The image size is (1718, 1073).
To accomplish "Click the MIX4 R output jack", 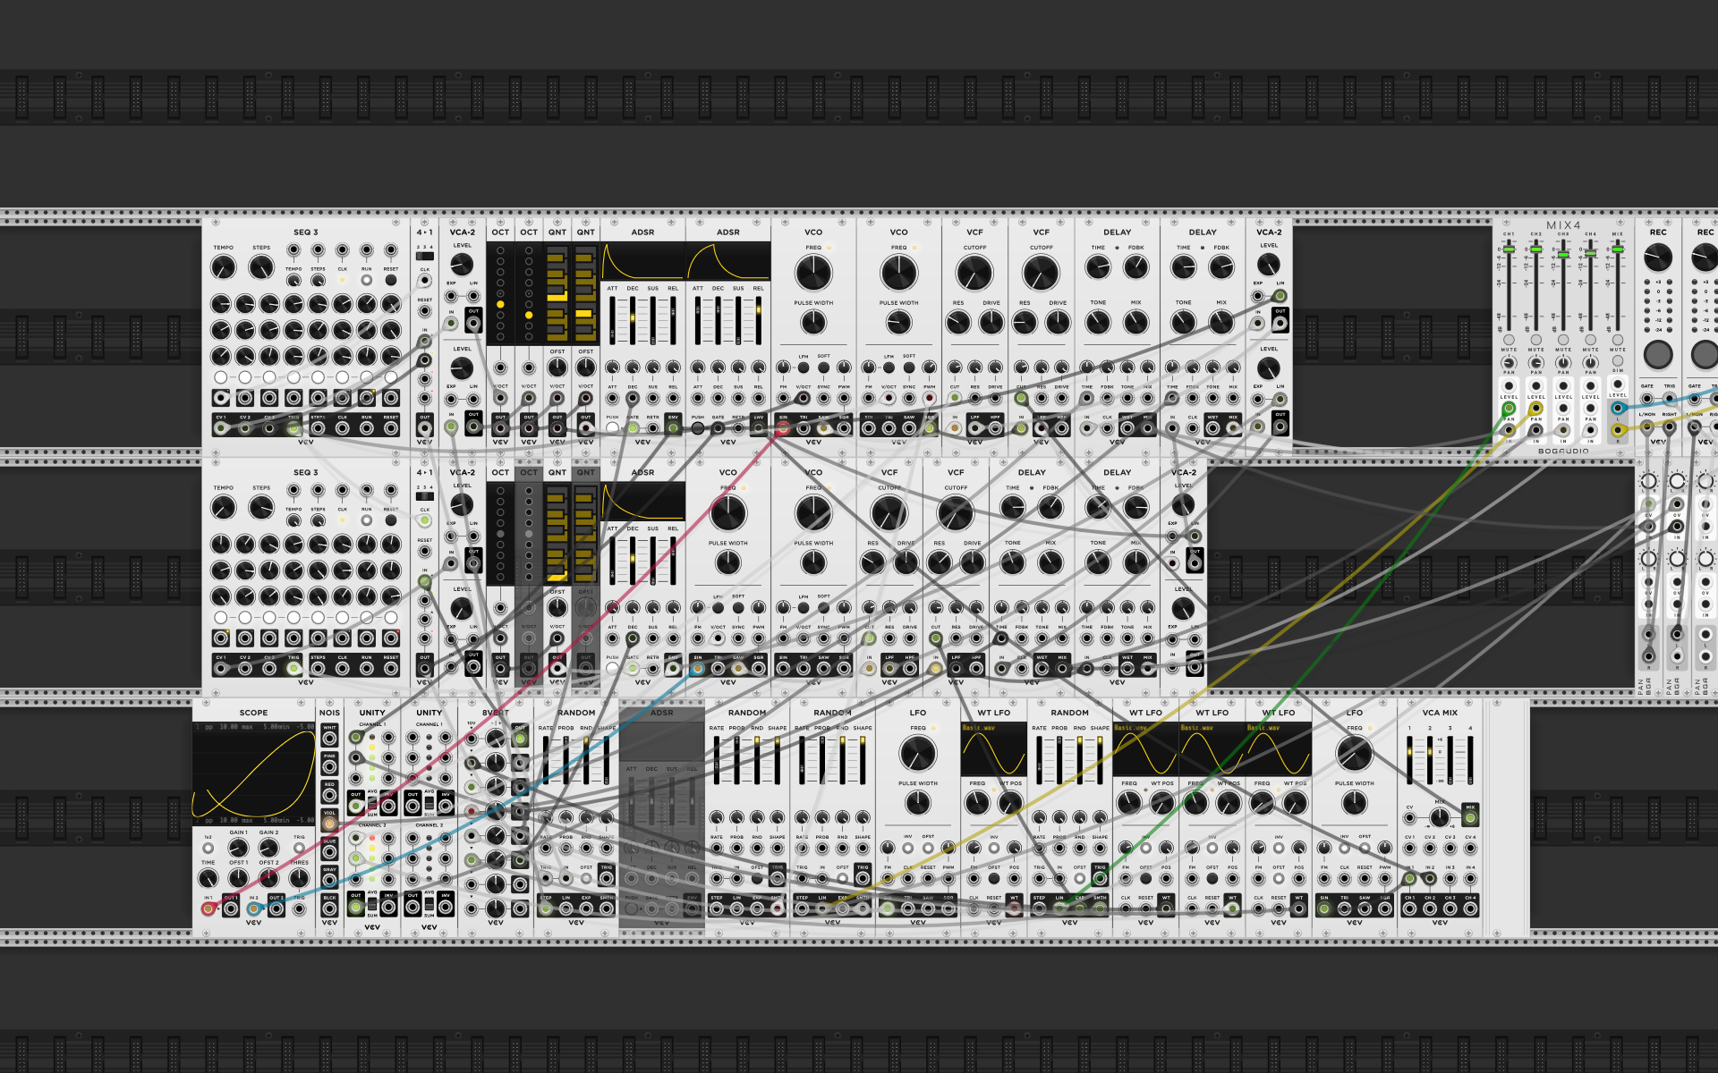I will (1618, 430).
